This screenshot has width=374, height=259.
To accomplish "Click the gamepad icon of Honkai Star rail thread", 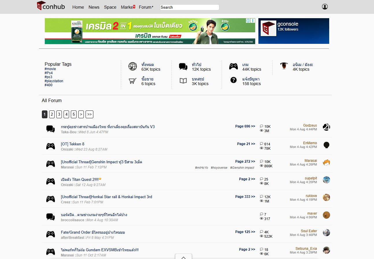I will 51,199.
